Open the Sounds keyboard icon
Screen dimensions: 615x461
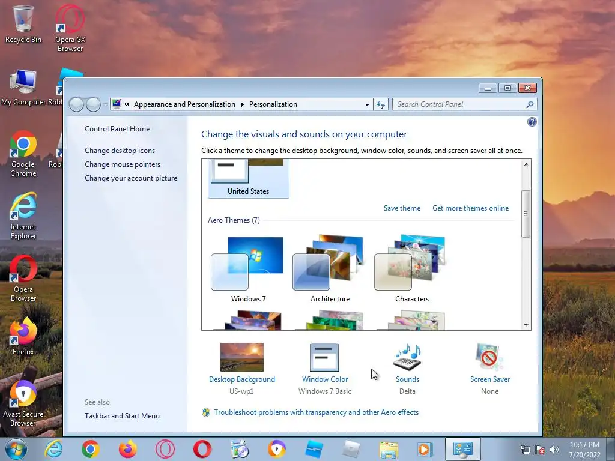tap(407, 357)
